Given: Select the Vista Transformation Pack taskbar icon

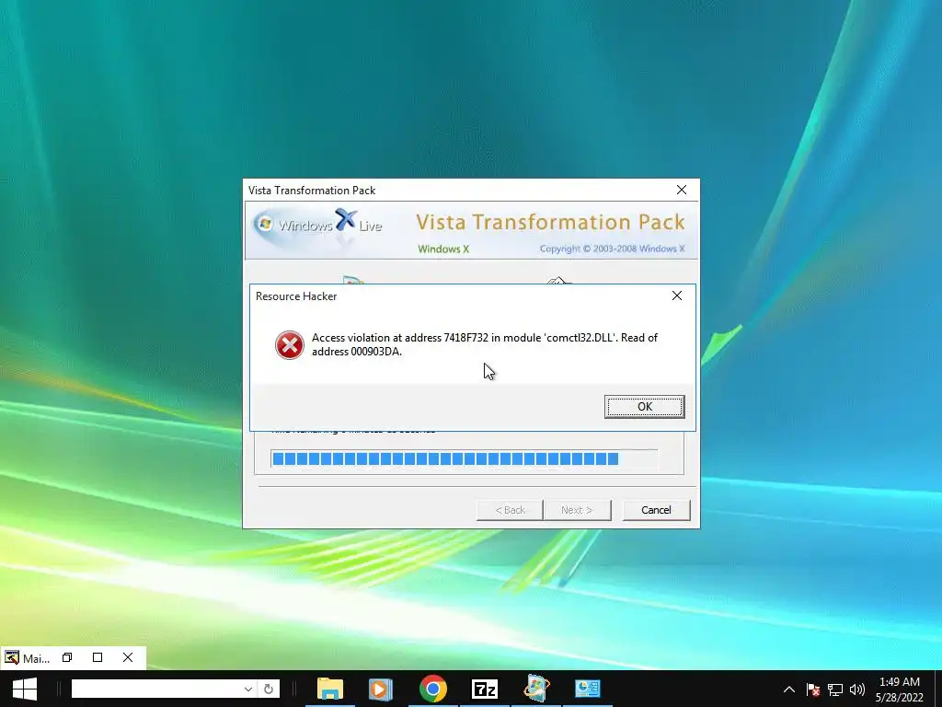Looking at the screenshot, I should click(536, 689).
